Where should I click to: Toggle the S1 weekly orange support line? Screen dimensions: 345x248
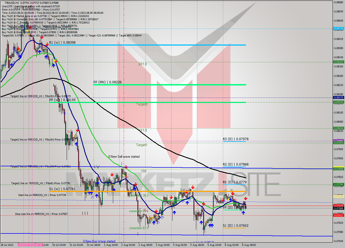pyautogui.click(x=162, y=191)
